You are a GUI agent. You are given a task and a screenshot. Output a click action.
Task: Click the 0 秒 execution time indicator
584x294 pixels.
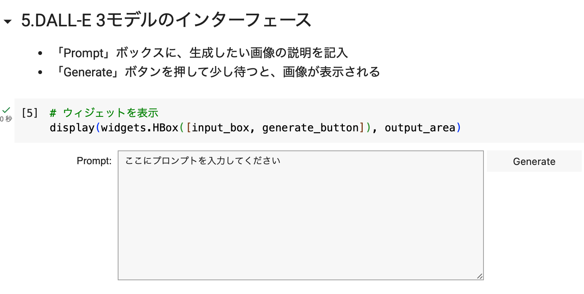tap(6, 119)
